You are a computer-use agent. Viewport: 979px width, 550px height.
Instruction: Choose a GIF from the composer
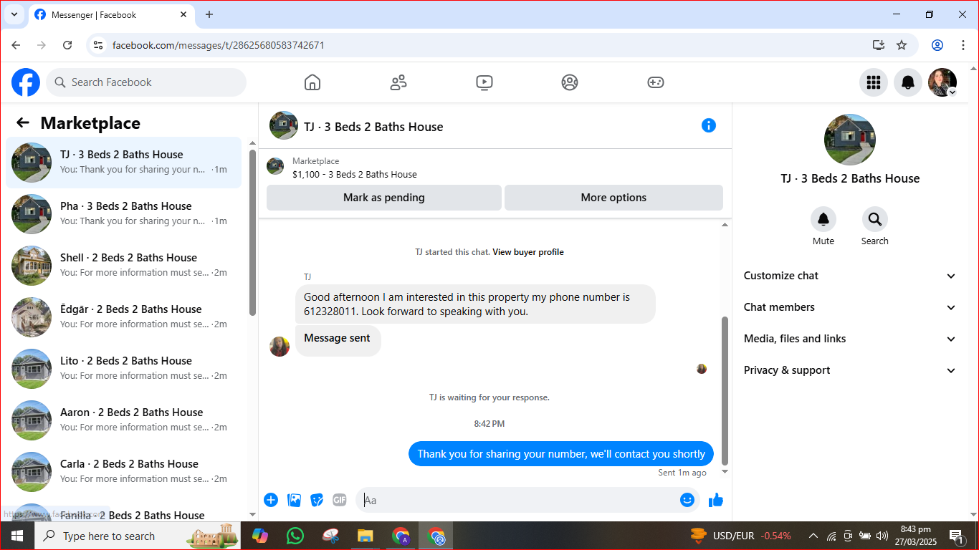tap(340, 500)
